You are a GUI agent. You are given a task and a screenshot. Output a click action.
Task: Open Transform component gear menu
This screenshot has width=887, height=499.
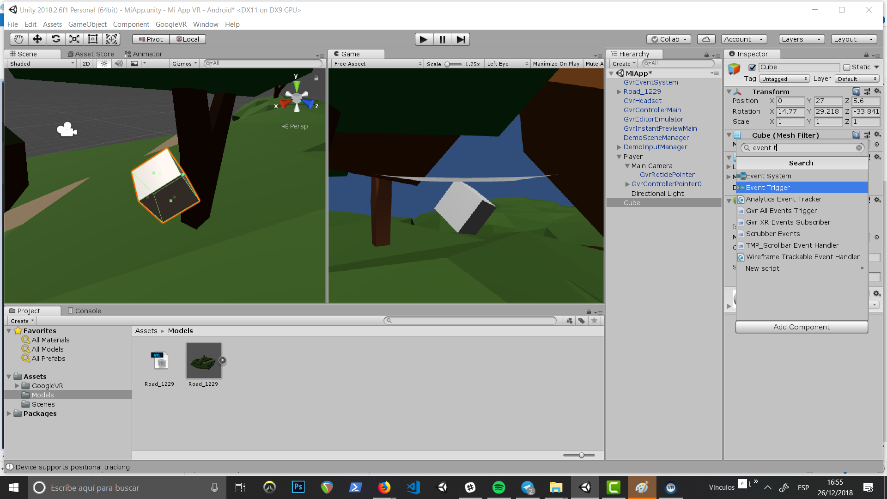[877, 91]
